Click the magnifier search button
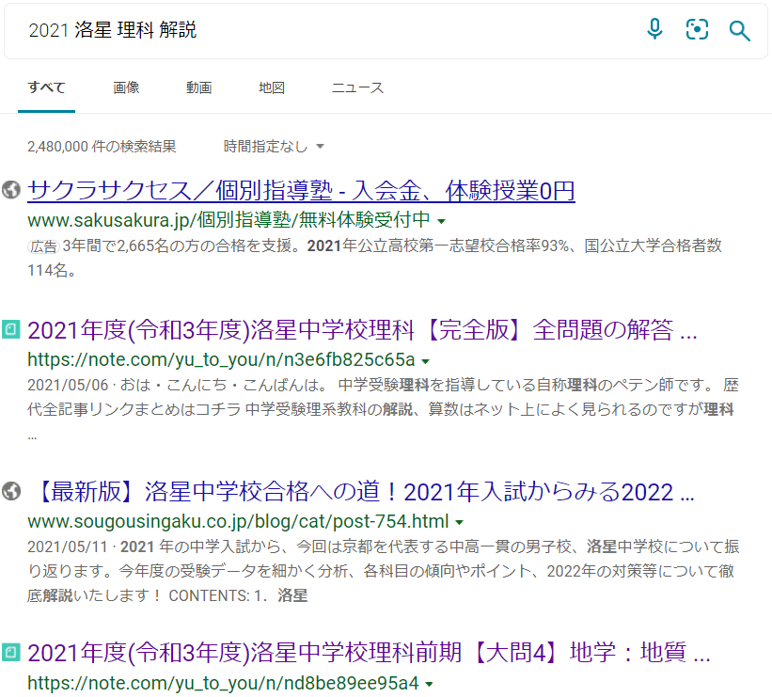 [739, 30]
